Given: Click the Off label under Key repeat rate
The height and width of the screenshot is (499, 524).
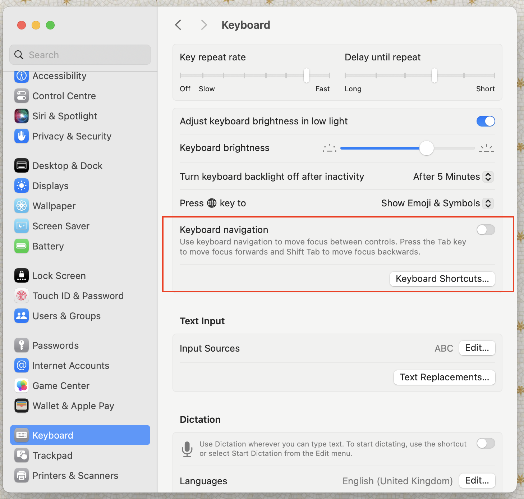Looking at the screenshot, I should click(x=185, y=89).
